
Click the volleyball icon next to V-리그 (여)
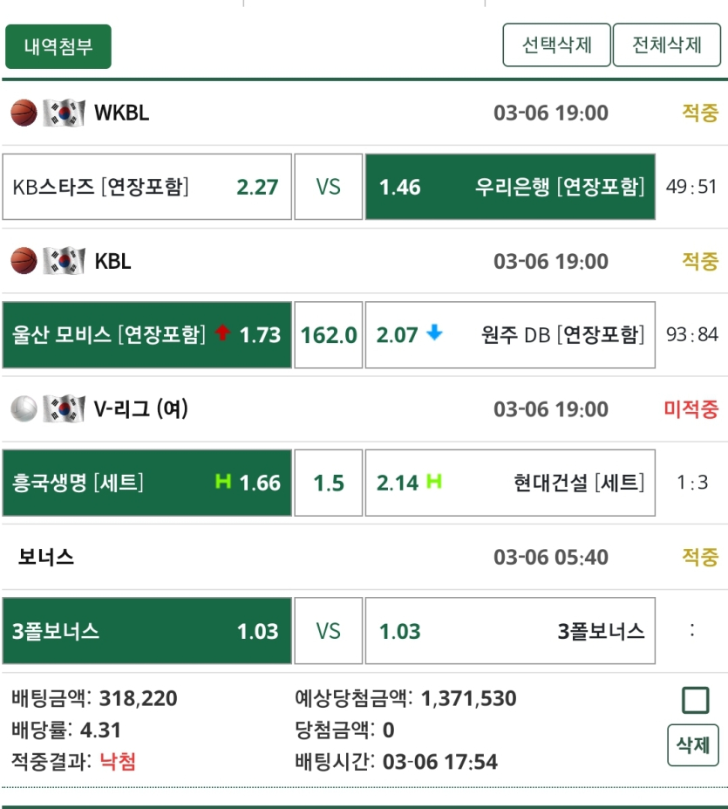21,409
